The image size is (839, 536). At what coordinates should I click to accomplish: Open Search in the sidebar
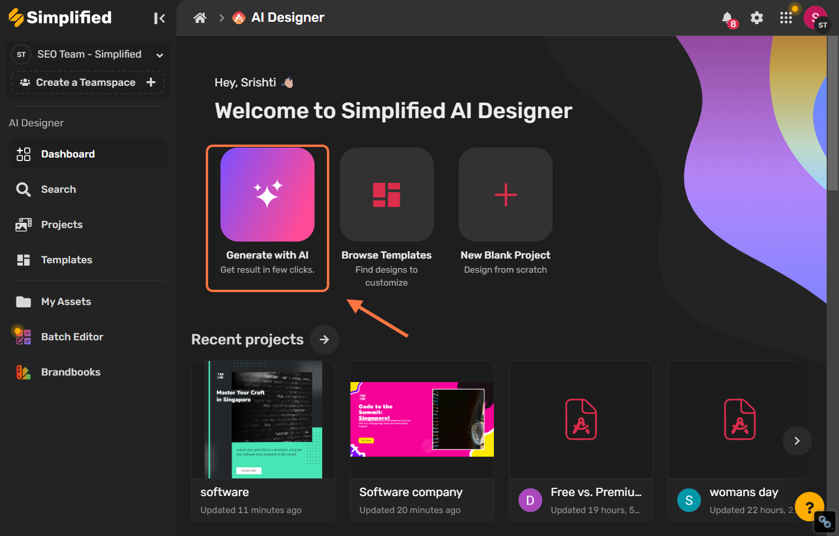(88, 189)
